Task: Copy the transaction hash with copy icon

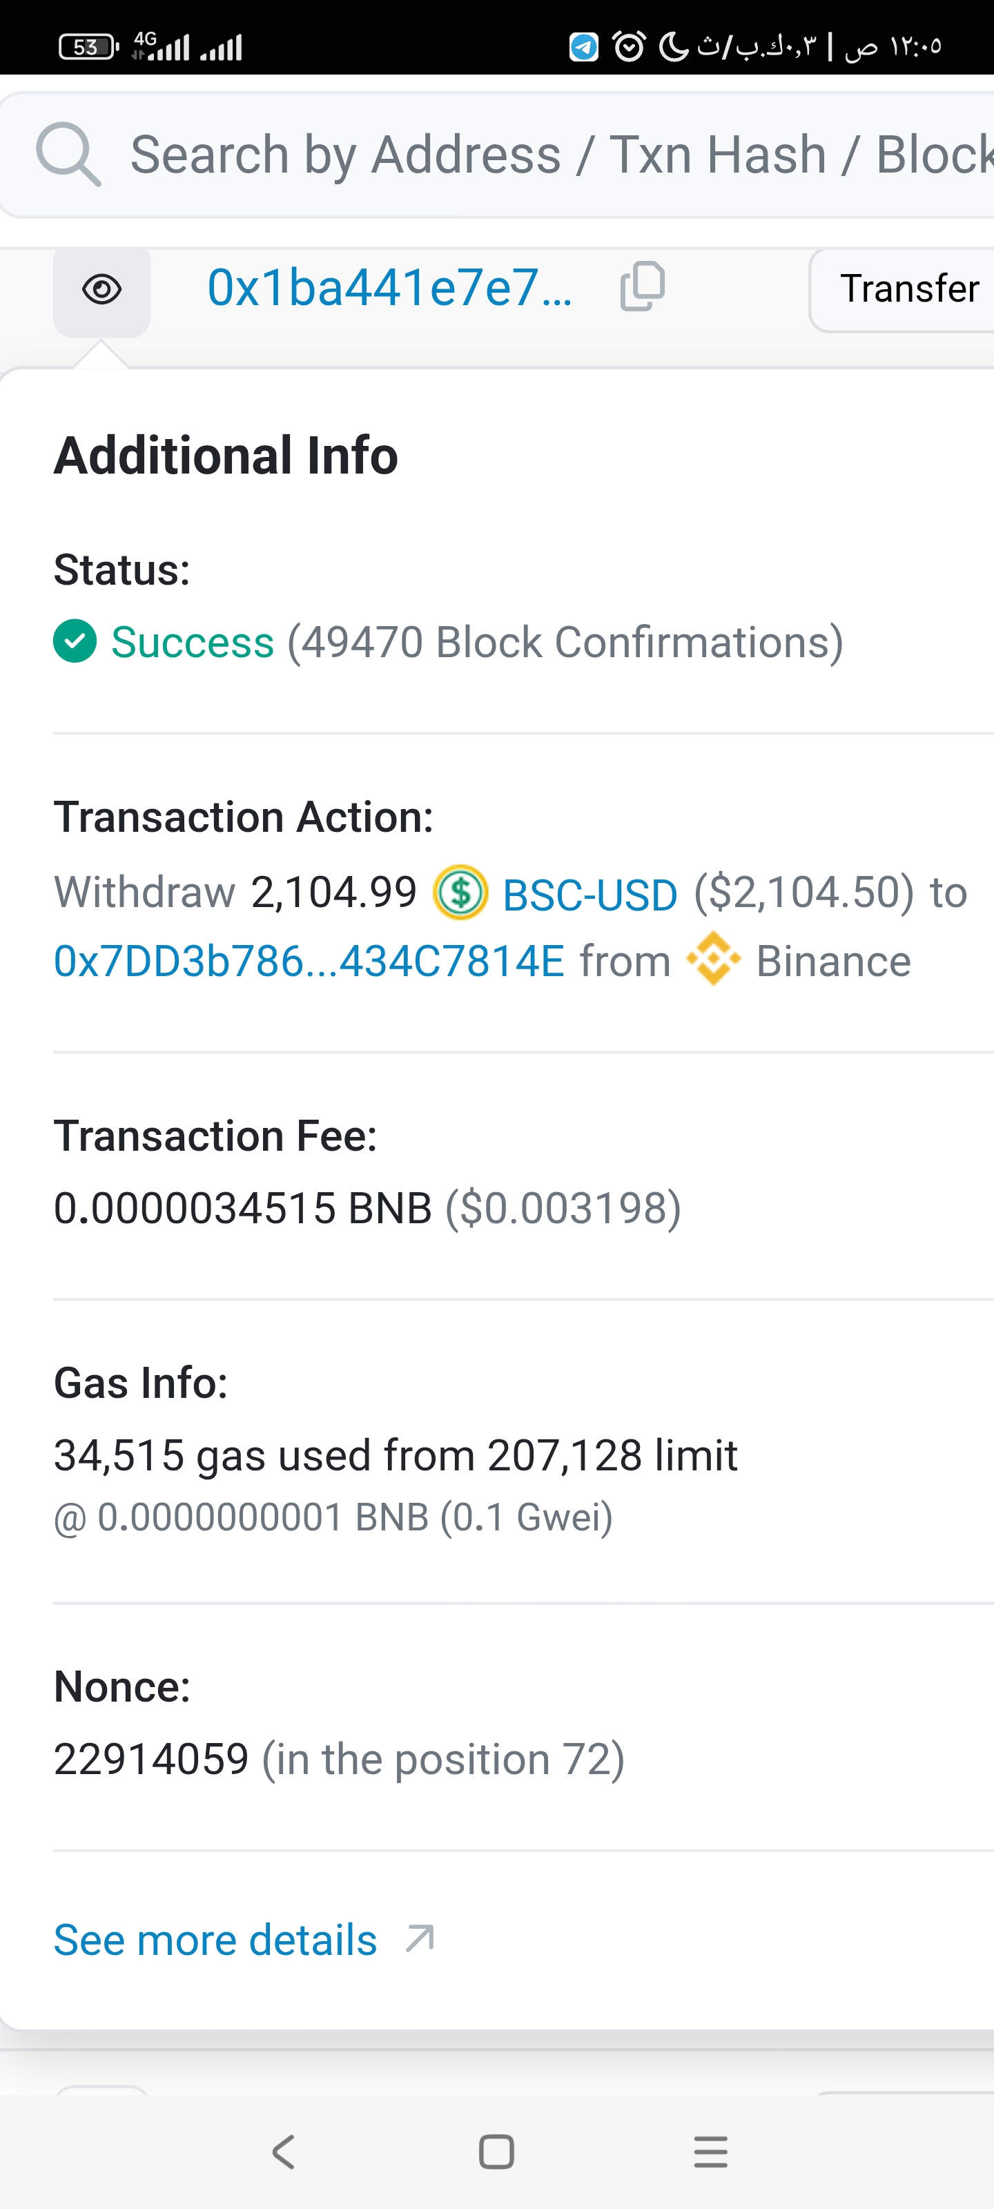Action: click(x=643, y=286)
